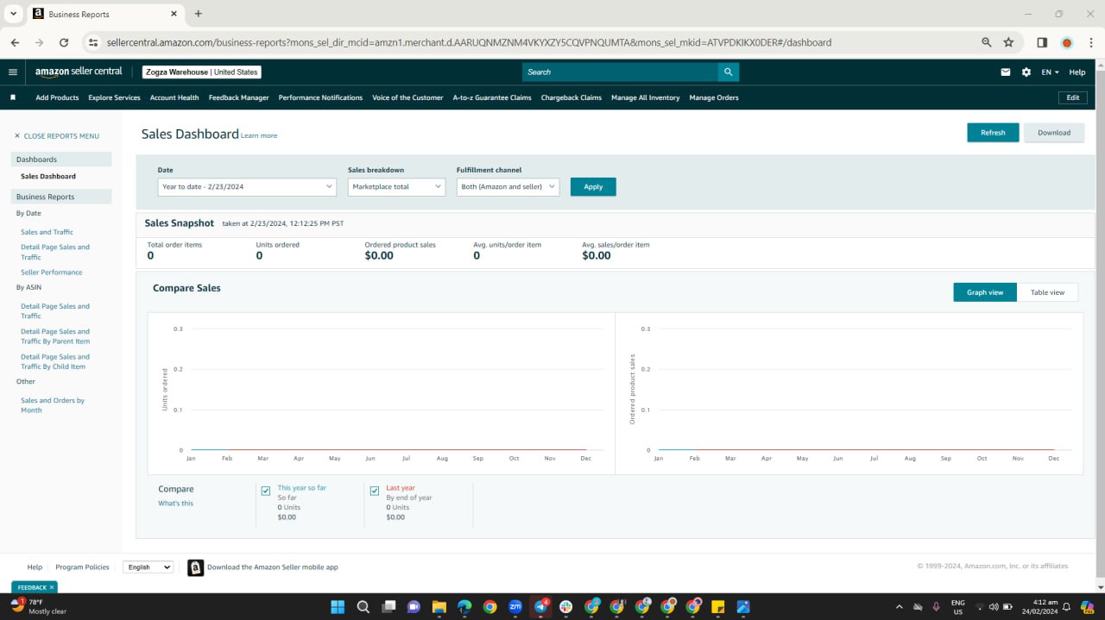Select the Business Reports browser tab
1105x620 pixels.
pyautogui.click(x=104, y=14)
